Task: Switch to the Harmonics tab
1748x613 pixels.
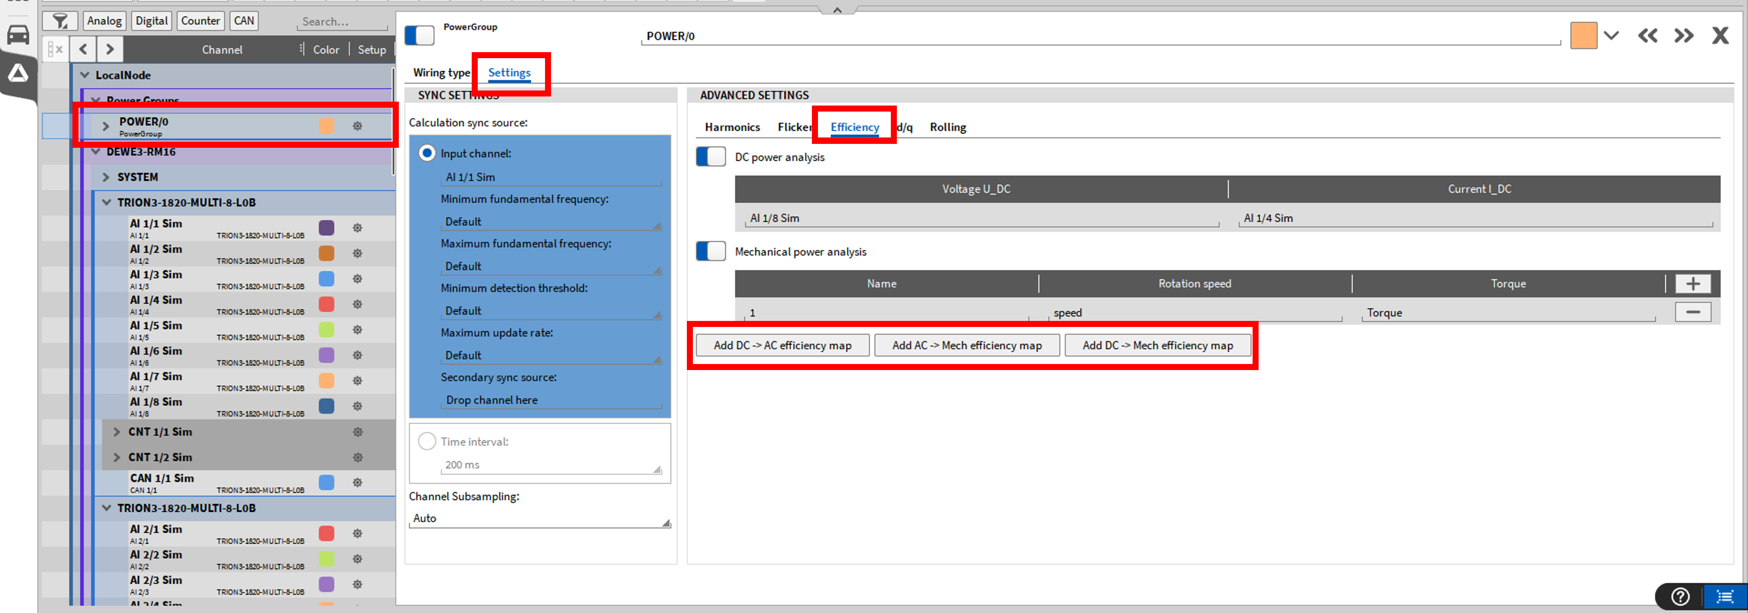Action: (x=732, y=127)
